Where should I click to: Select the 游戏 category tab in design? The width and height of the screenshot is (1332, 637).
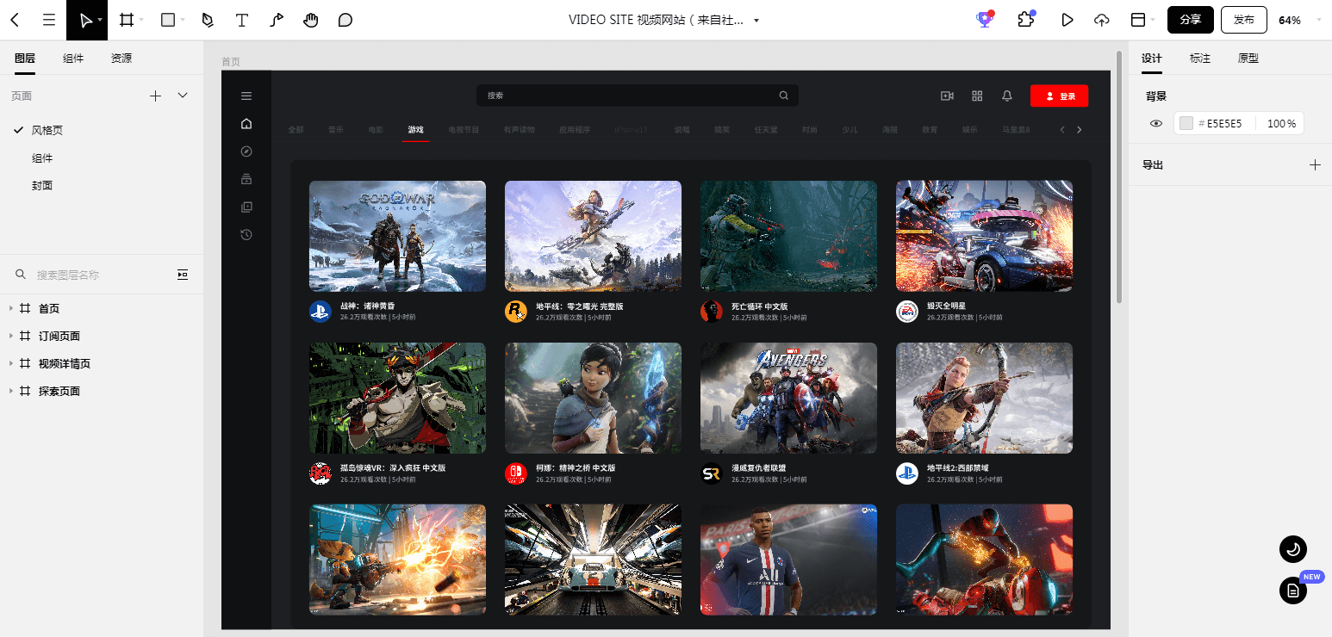click(x=415, y=130)
